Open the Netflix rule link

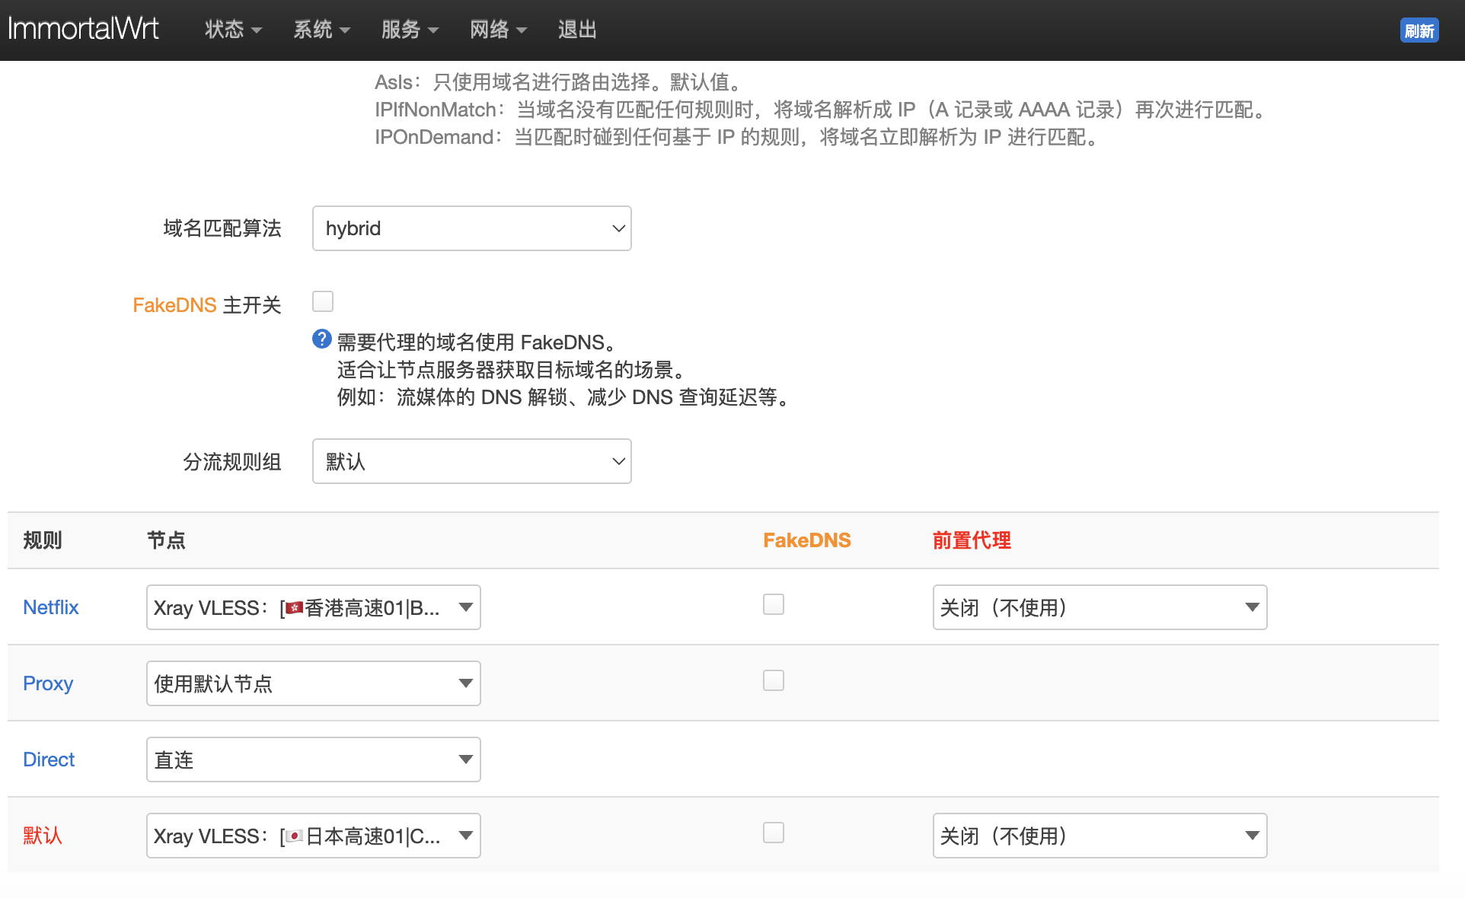point(51,607)
